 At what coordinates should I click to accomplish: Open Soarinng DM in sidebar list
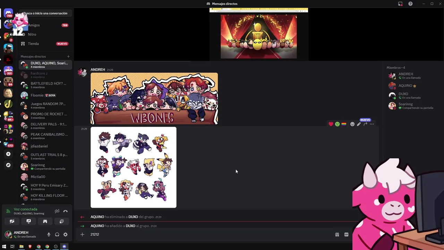coord(45,166)
